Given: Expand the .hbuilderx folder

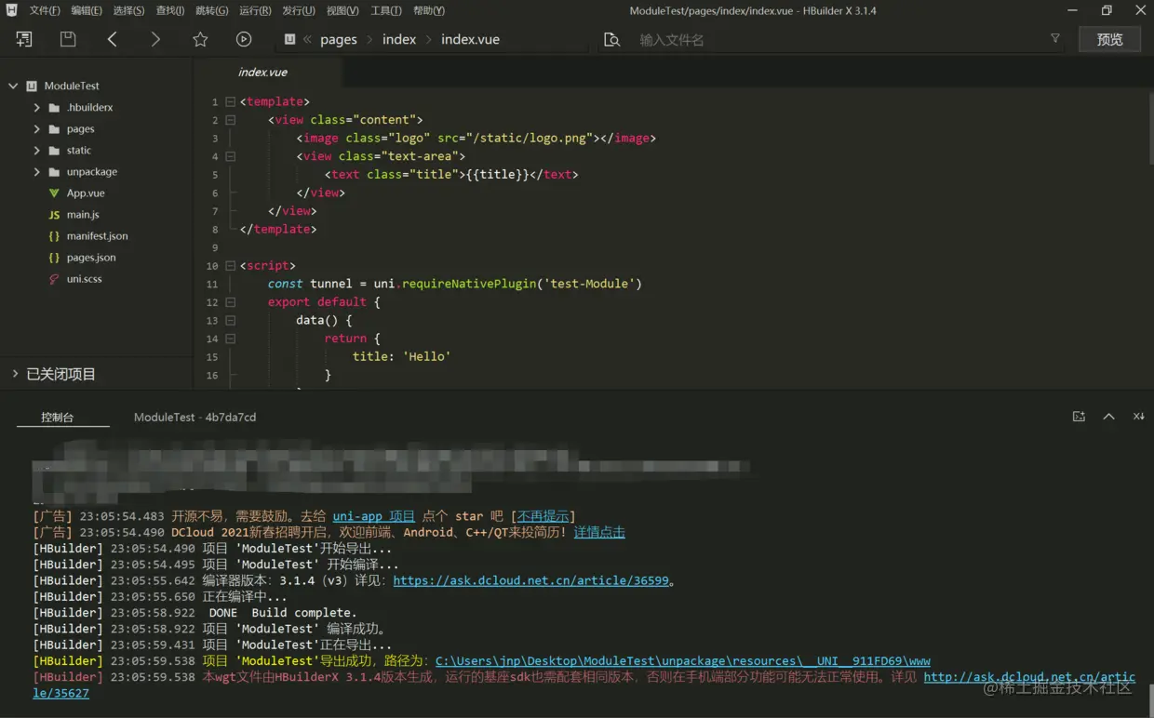Looking at the screenshot, I should click(36, 108).
